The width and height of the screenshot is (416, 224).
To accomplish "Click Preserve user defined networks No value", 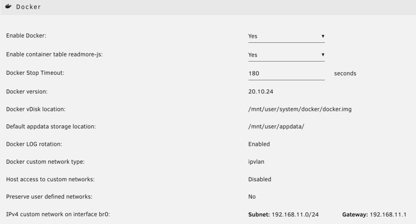I will 252,197.
